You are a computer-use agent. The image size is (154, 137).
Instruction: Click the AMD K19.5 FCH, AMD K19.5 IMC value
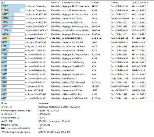pos(54,132)
